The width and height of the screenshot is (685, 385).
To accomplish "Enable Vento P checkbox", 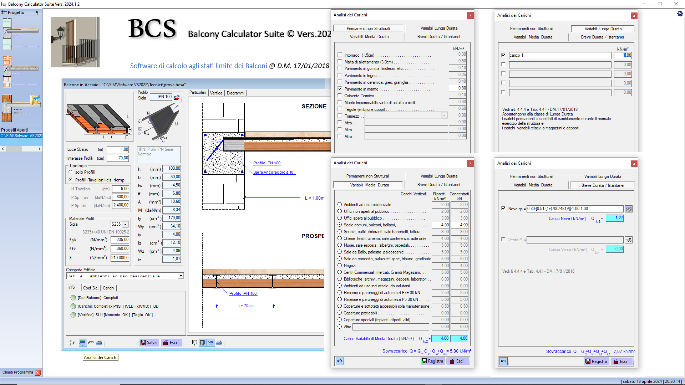I will tap(503, 239).
